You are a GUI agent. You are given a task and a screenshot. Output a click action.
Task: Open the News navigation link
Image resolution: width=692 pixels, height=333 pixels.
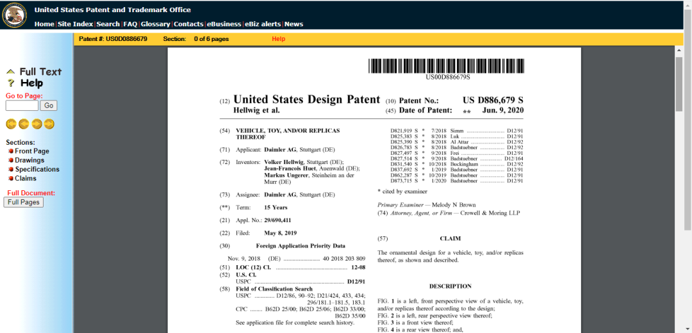click(x=294, y=24)
